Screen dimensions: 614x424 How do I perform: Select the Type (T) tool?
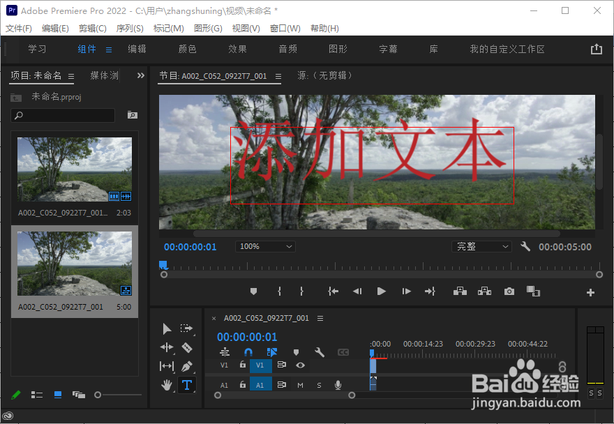(187, 385)
